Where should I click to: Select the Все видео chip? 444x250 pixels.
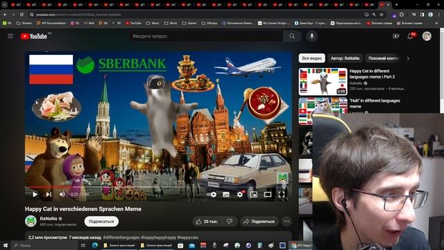click(311, 58)
